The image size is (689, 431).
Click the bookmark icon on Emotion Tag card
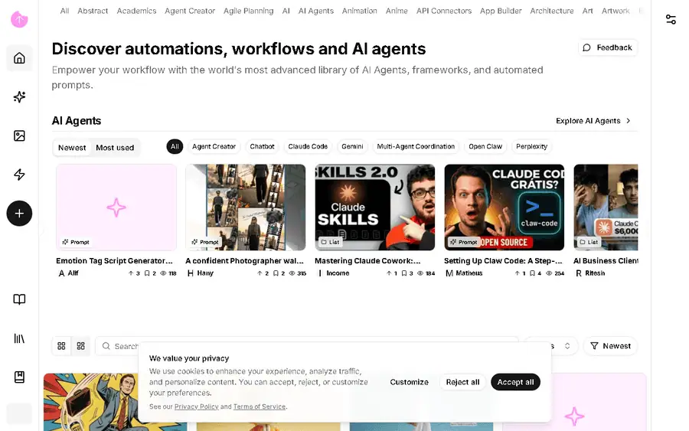[147, 273]
